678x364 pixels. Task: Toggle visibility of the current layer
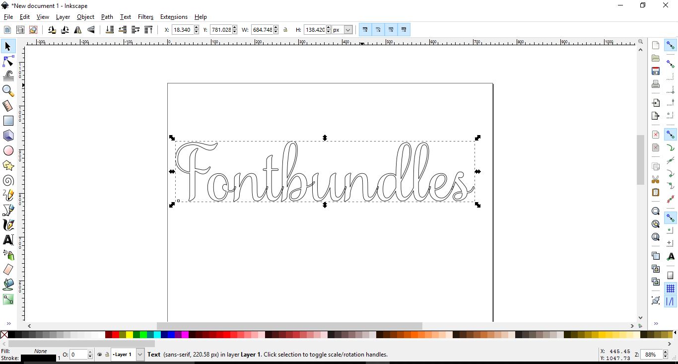pos(98,355)
